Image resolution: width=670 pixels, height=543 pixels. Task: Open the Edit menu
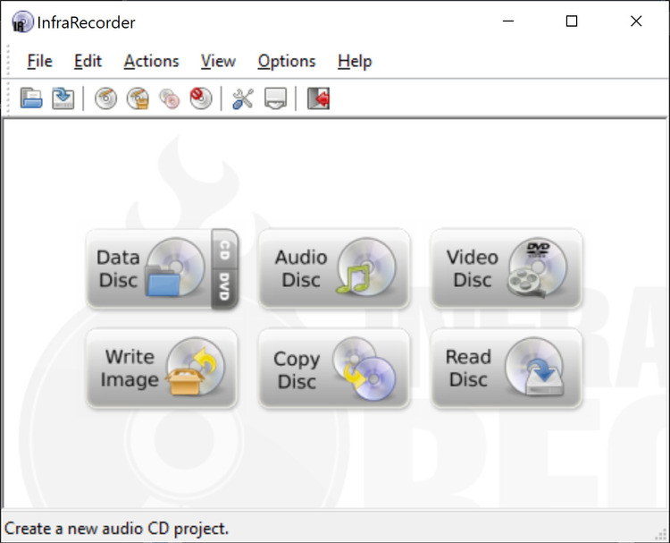(88, 61)
